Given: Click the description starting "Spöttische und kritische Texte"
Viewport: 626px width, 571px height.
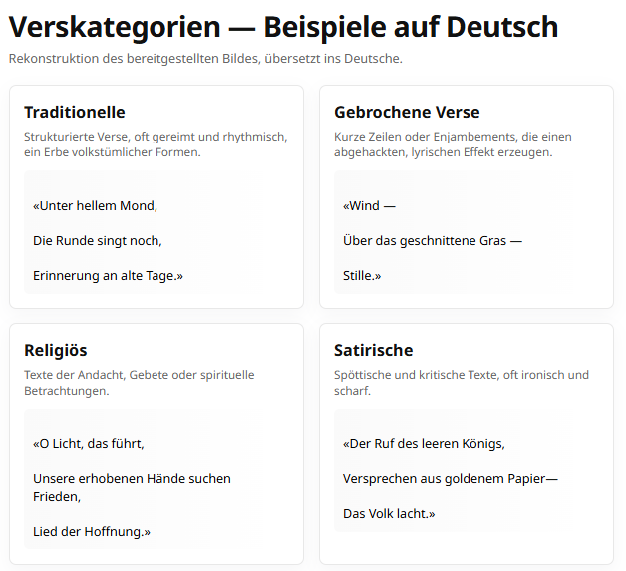Looking at the screenshot, I should pos(462,383).
